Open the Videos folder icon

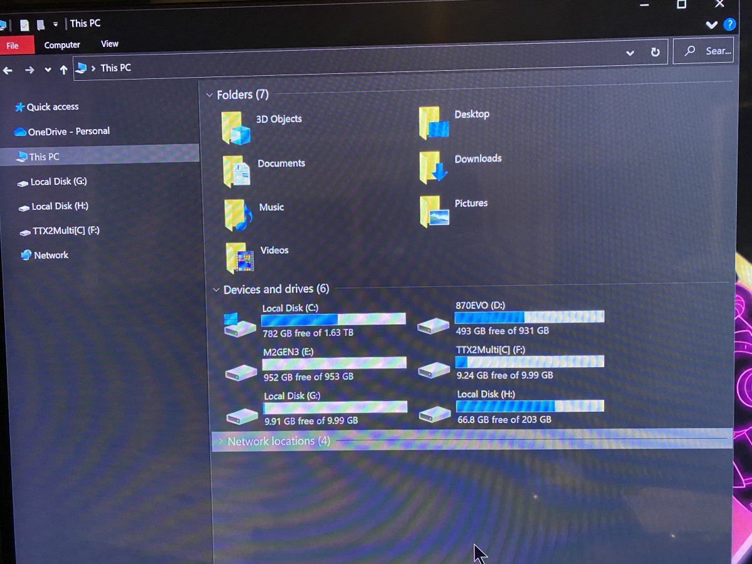239,258
